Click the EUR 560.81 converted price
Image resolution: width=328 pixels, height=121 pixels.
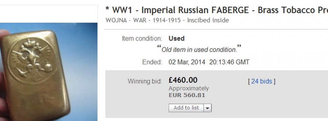click(187, 95)
